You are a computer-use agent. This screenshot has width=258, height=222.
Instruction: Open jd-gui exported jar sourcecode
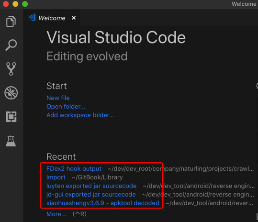[x=91, y=195]
